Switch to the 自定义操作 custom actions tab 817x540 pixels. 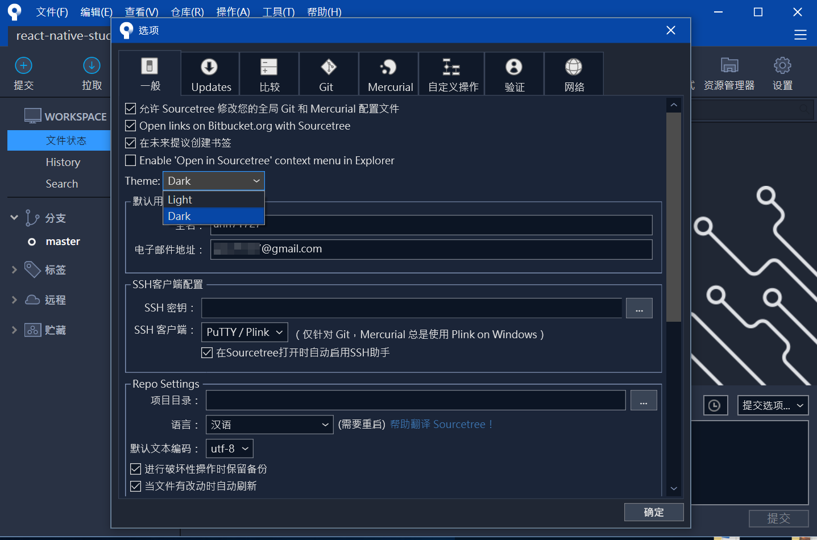click(452, 73)
